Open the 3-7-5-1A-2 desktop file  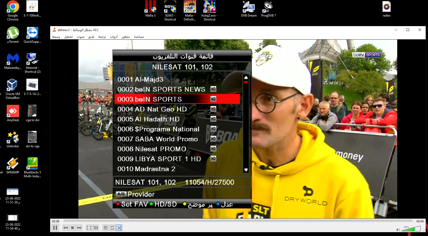click(x=32, y=87)
